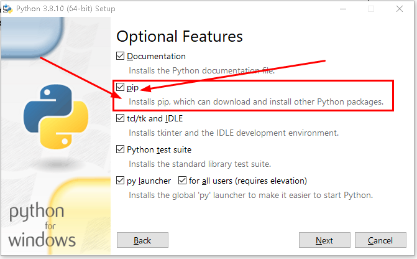Click the 'Python 3.8.10 (64-bit) Setup' title
Image resolution: width=417 pixels, height=259 pixels.
click(x=65, y=9)
